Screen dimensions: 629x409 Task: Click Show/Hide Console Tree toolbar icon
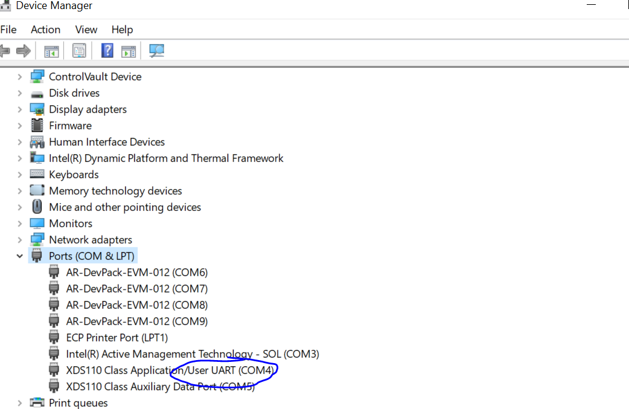pos(51,51)
